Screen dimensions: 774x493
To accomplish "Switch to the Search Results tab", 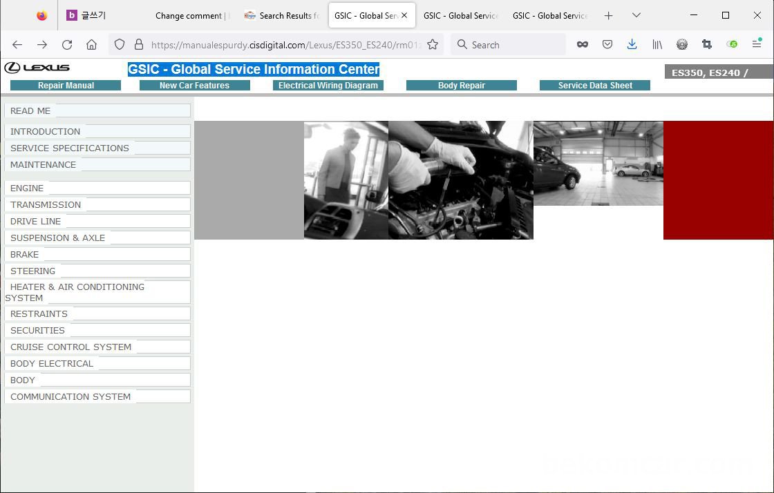I will (282, 15).
